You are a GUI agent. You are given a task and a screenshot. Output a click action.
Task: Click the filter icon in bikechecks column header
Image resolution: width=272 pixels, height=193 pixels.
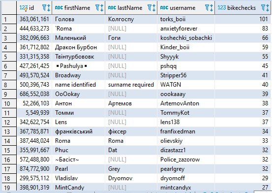click(x=263, y=8)
